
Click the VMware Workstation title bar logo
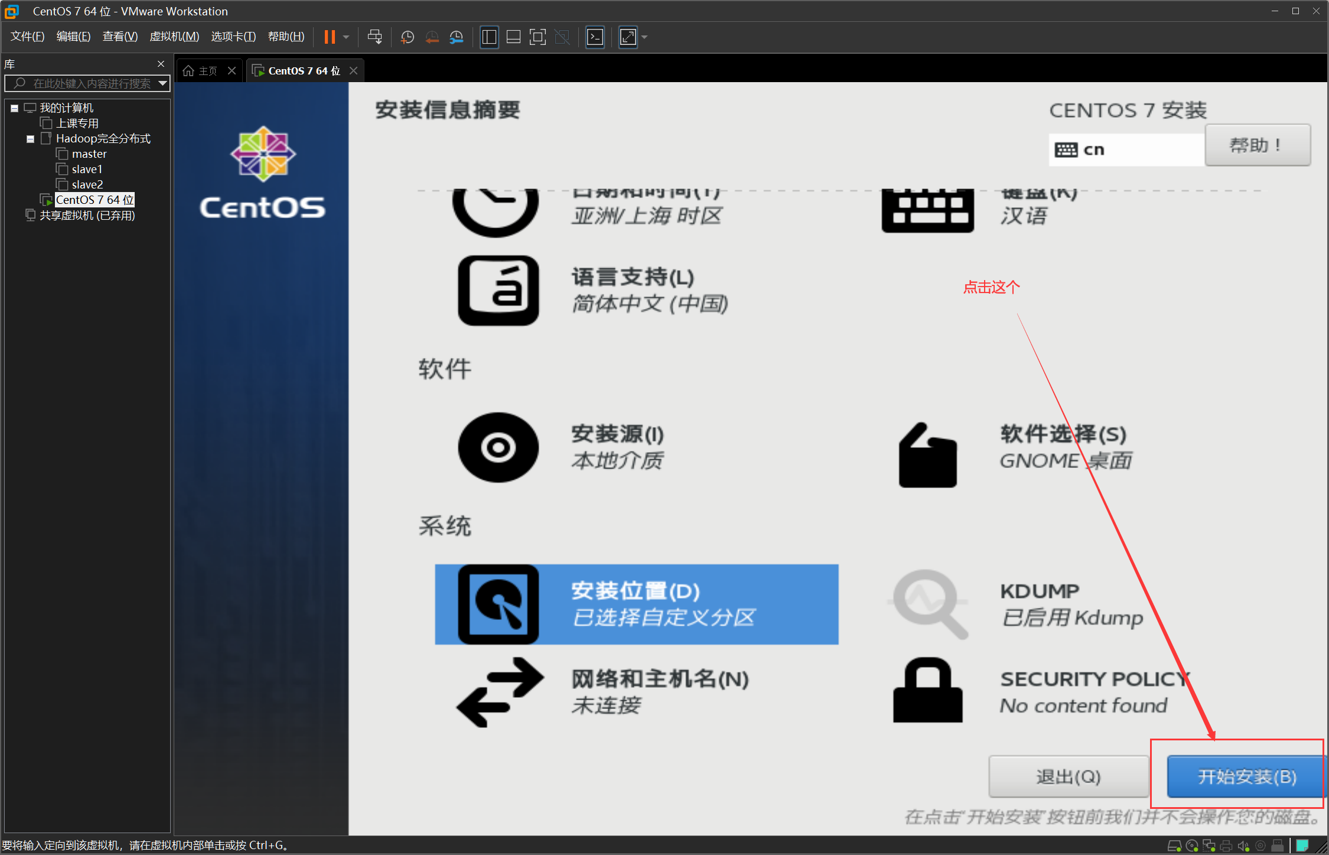tap(12, 11)
